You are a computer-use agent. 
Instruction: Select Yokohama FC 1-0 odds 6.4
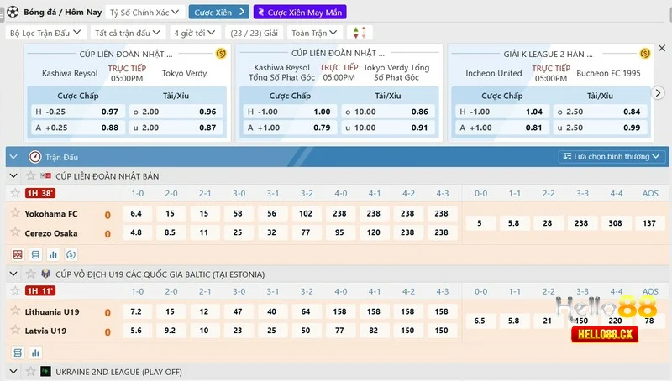pyautogui.click(x=136, y=213)
